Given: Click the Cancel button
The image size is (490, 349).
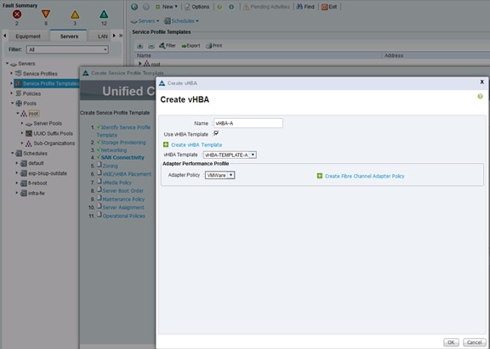Looking at the screenshot, I should tap(475, 342).
